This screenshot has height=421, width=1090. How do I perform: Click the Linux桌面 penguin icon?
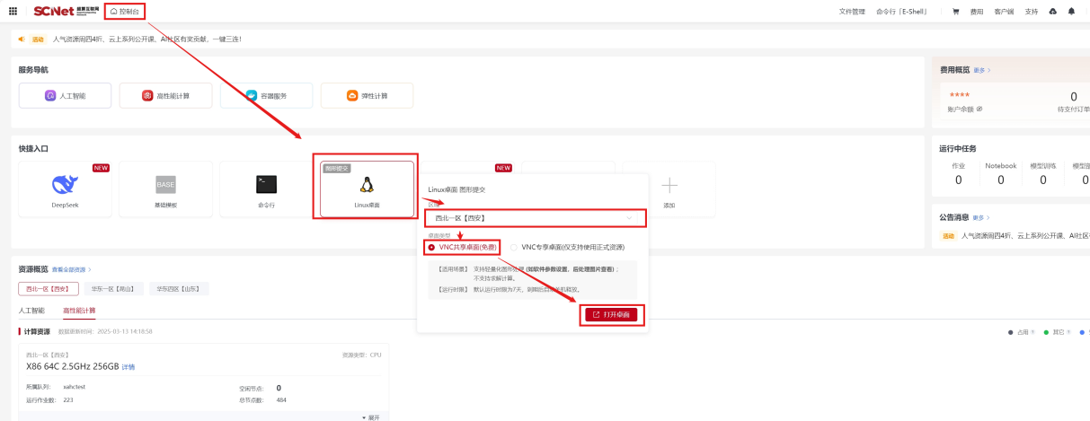pos(367,184)
